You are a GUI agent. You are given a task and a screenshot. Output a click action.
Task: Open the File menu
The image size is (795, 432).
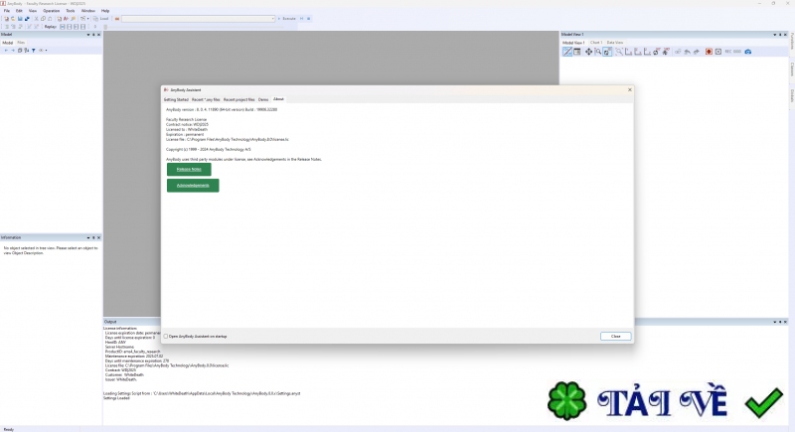coord(7,11)
